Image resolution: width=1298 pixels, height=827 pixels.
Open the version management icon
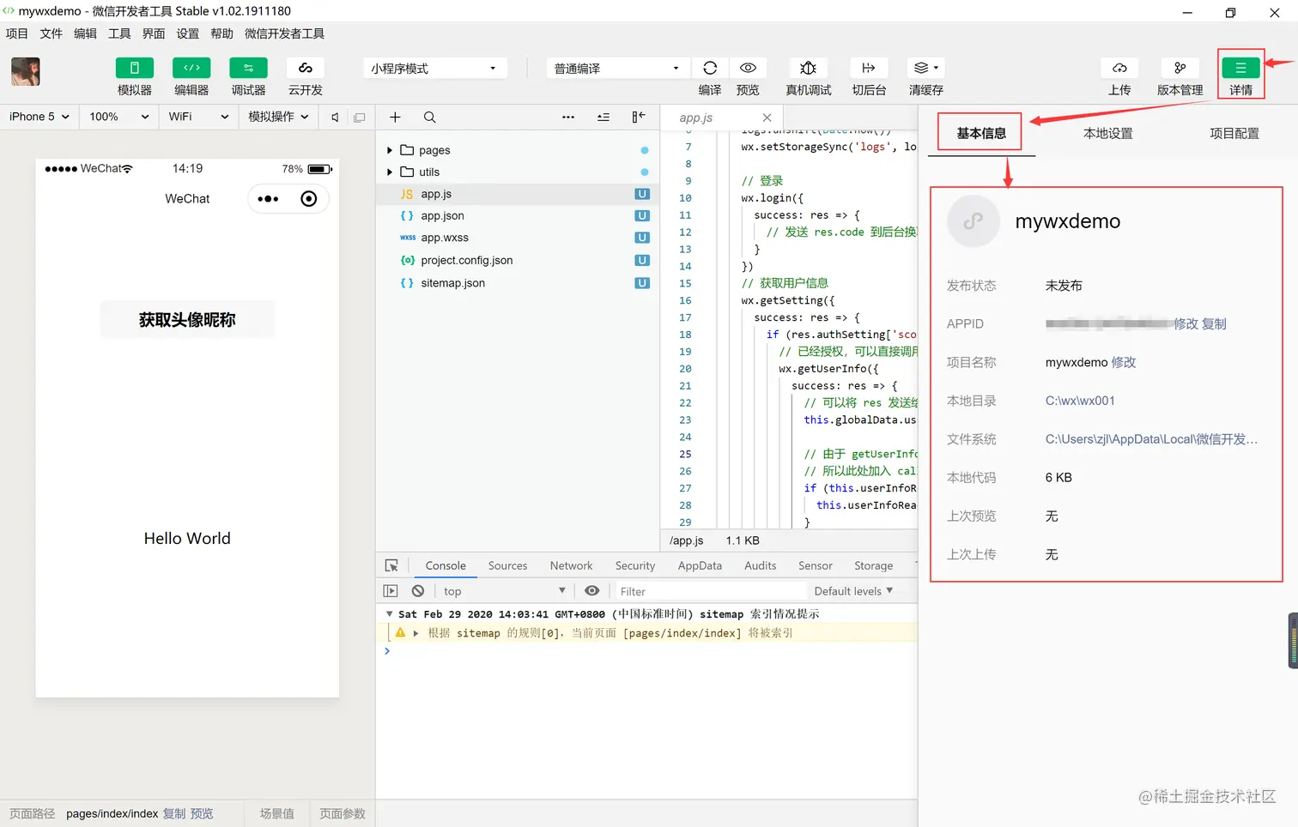1180,68
